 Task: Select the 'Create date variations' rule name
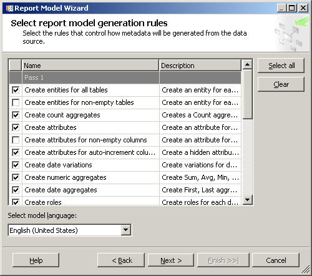click(x=58, y=165)
